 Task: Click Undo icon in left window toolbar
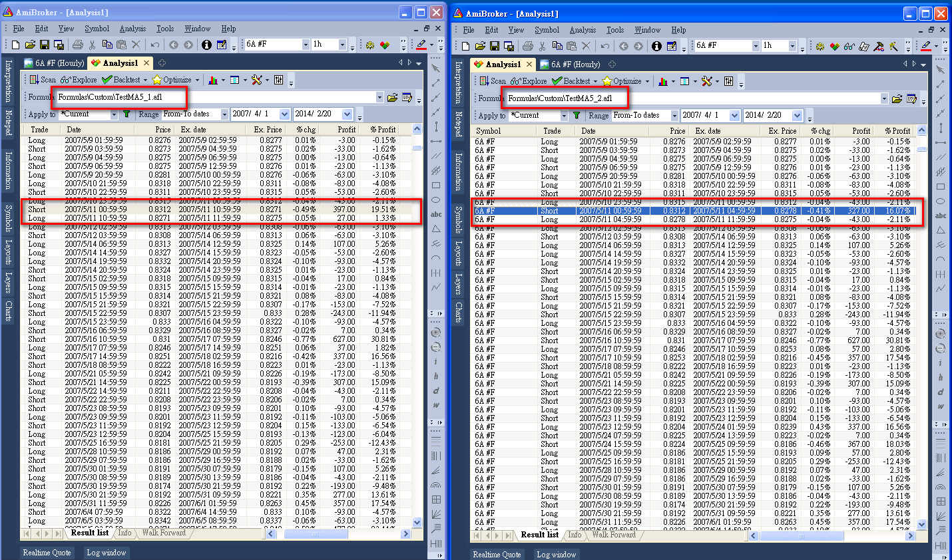click(x=154, y=45)
